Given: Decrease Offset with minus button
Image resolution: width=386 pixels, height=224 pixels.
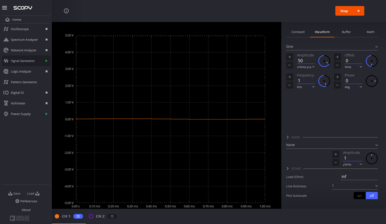Looking at the screenshot, I should pos(337,65).
